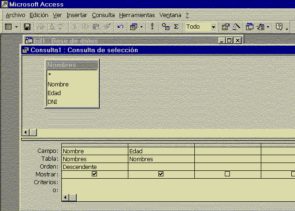Open the Consulta menu
Viewport: 295px width, 211px height.
(103, 15)
